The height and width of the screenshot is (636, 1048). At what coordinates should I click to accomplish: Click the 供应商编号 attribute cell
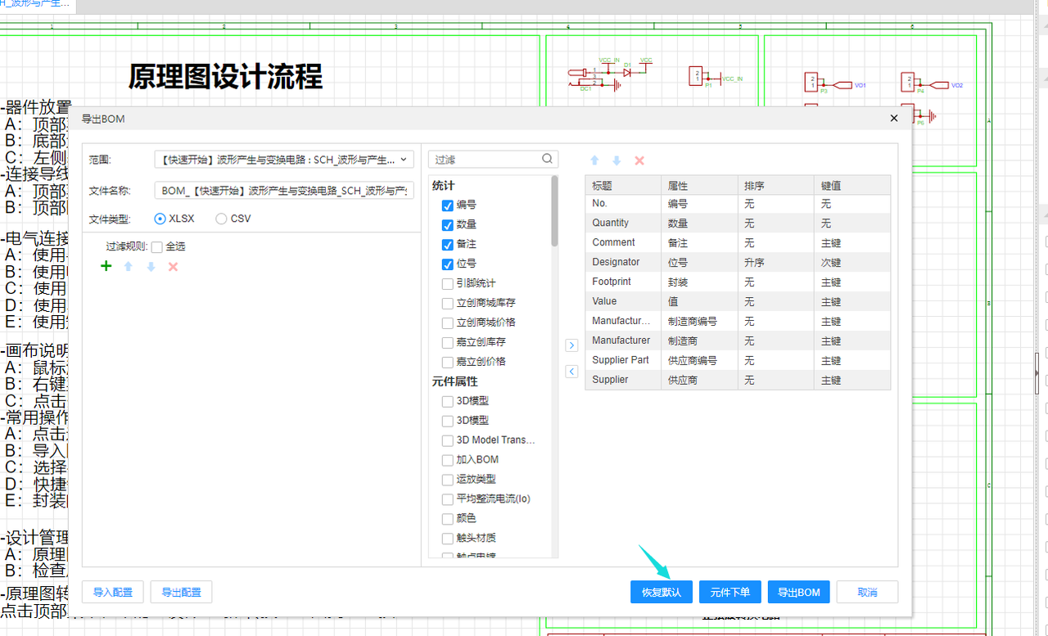point(699,360)
